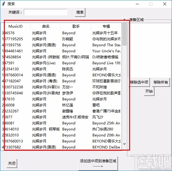Close the 搜索 window with X

click(165, 4)
